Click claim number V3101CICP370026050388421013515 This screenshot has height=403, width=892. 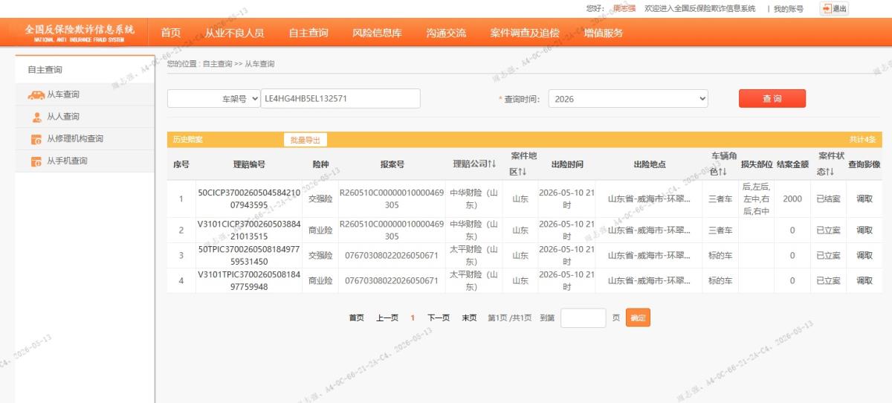[249, 230]
